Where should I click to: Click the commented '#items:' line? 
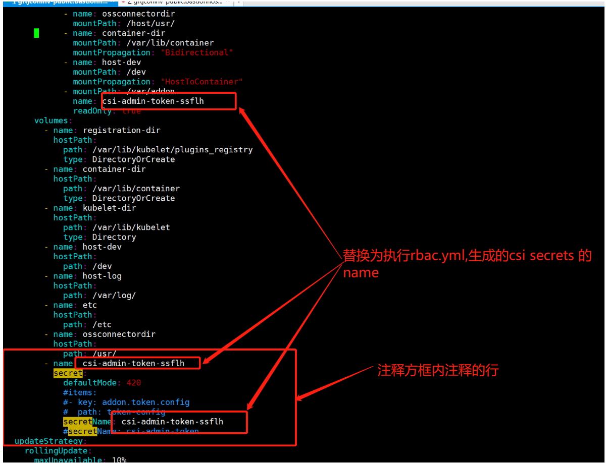(x=80, y=392)
